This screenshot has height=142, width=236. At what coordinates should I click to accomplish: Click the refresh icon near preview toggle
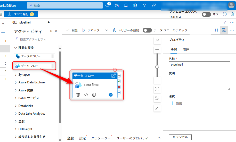[225, 14]
